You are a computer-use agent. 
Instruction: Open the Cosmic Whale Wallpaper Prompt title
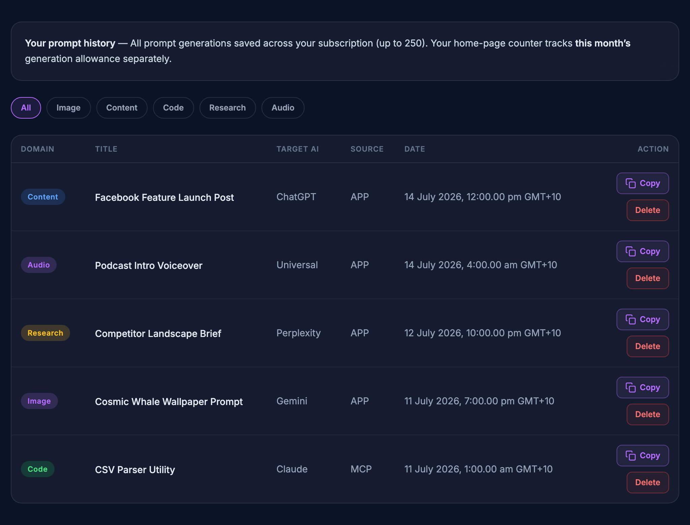point(169,402)
